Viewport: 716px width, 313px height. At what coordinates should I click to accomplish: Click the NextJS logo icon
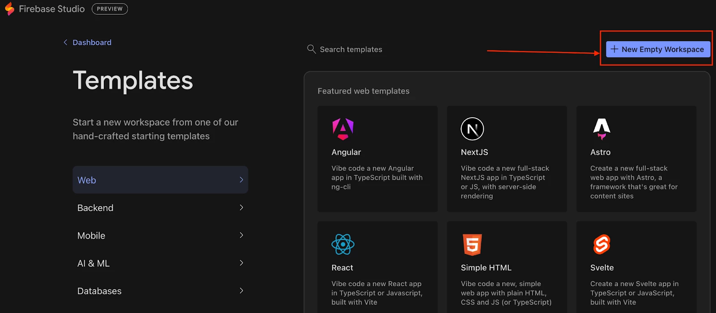pos(472,129)
